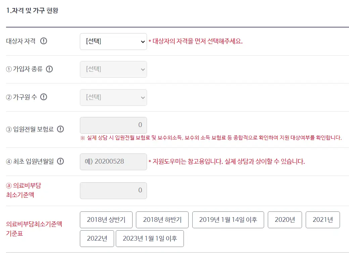Select the 2018년 상반기 button

(106, 220)
